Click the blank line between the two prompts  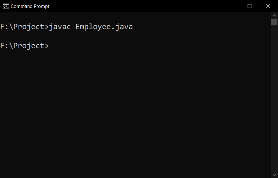[136, 36]
